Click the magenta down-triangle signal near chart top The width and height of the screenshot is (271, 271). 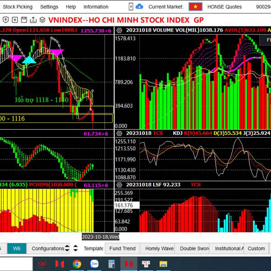[56, 53]
